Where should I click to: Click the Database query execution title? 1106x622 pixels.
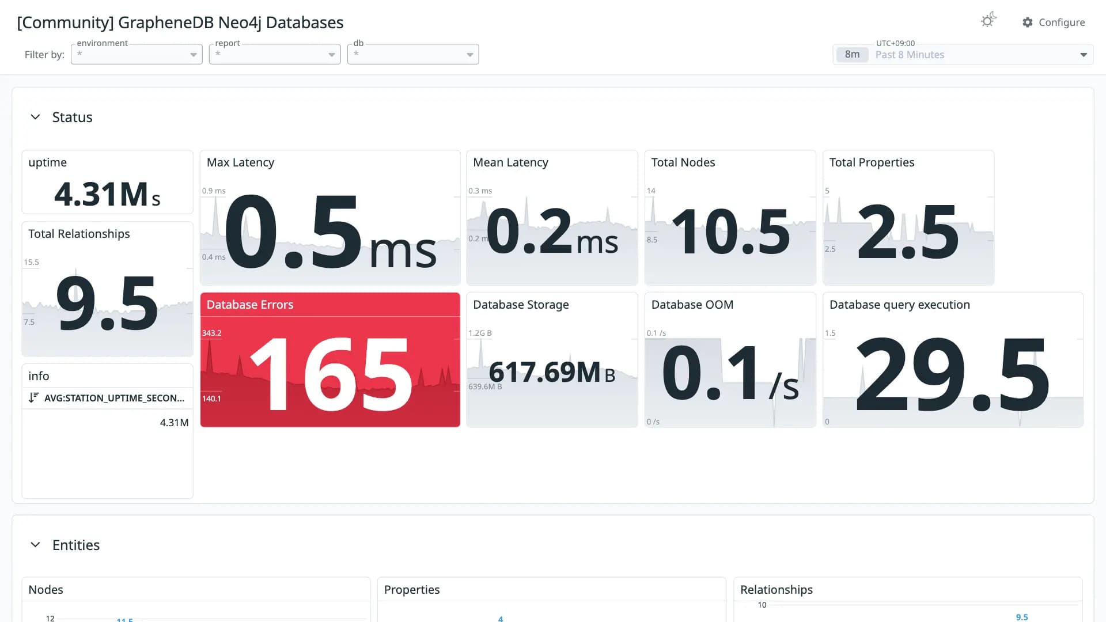(899, 305)
